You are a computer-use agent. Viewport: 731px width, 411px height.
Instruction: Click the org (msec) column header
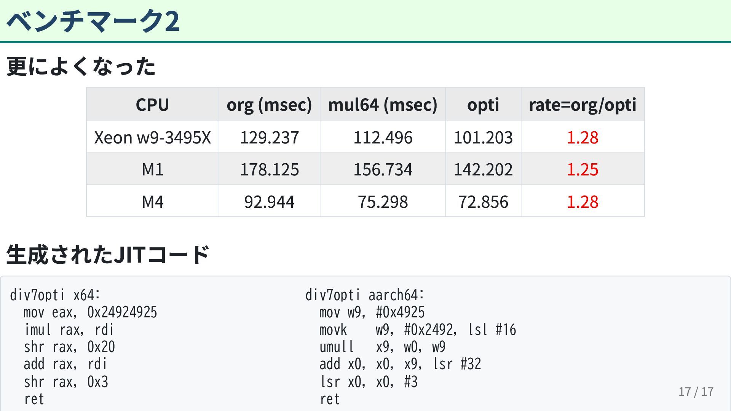point(269,104)
